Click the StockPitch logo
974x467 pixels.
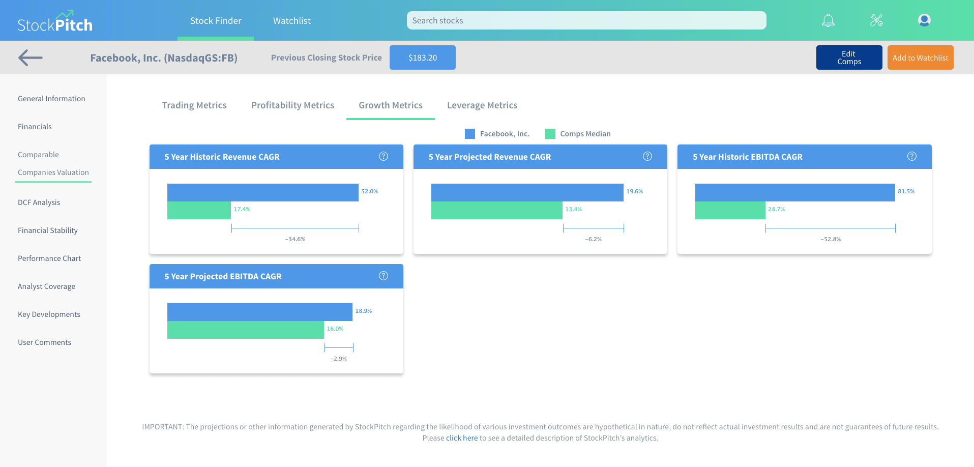pyautogui.click(x=55, y=22)
